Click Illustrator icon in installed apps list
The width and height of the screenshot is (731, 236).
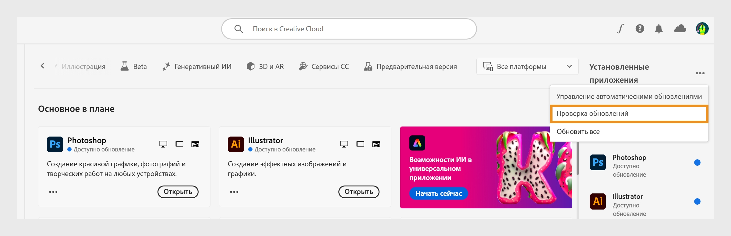(598, 201)
